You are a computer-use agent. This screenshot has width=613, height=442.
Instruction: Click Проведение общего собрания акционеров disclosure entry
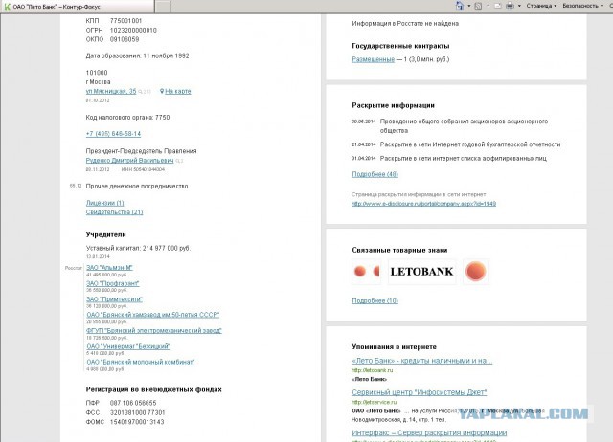pos(464,125)
